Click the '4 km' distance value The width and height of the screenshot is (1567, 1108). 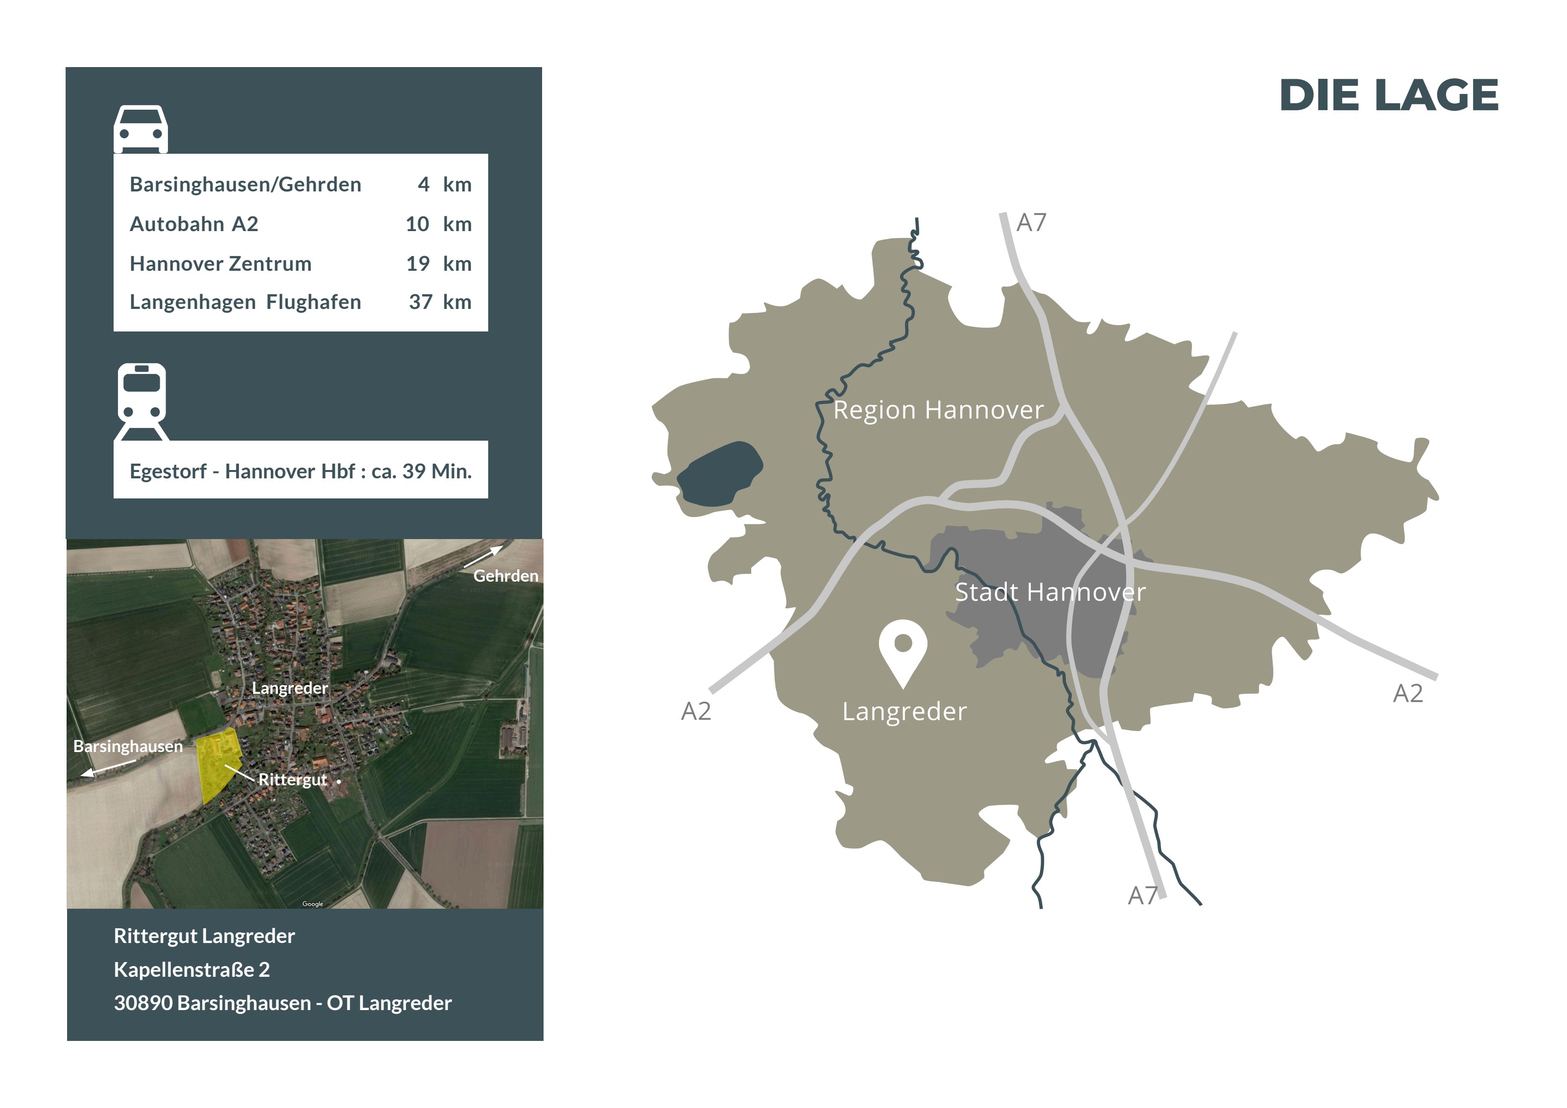pos(444,184)
